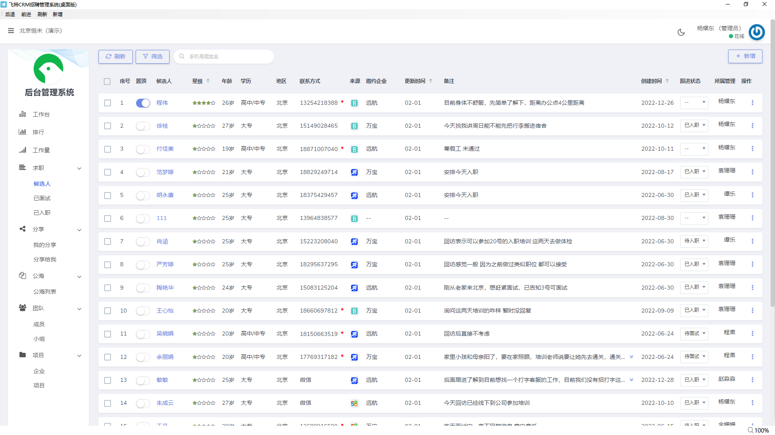Image resolution: width=775 pixels, height=435 pixels.
Task: Click the 筛选 filter button
Action: 152,56
